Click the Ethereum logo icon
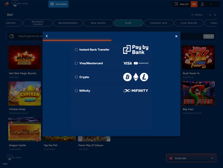Screen dimensions: 223x168 [136, 77]
